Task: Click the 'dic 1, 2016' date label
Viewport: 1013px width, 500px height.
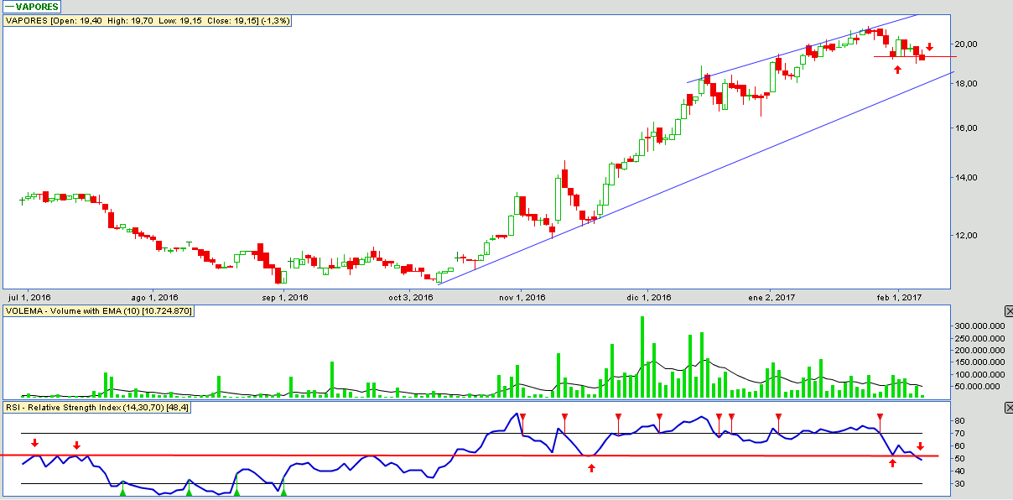Action: point(649,297)
